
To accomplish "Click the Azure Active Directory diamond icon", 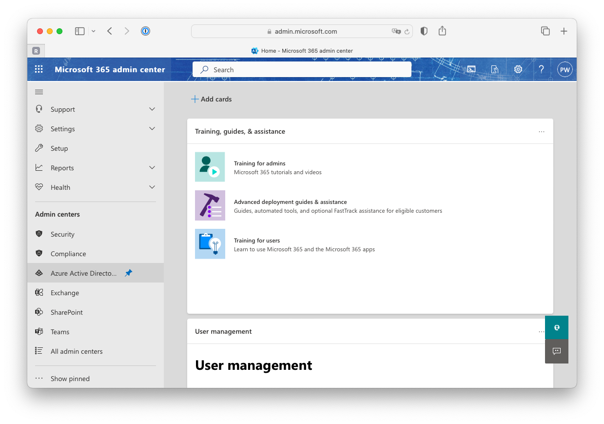I will (x=39, y=273).
